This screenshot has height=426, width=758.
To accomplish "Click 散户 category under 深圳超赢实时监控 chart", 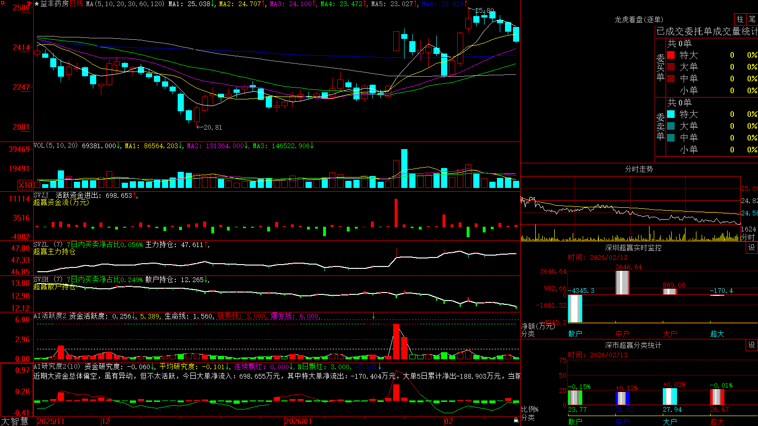I will pos(575,334).
